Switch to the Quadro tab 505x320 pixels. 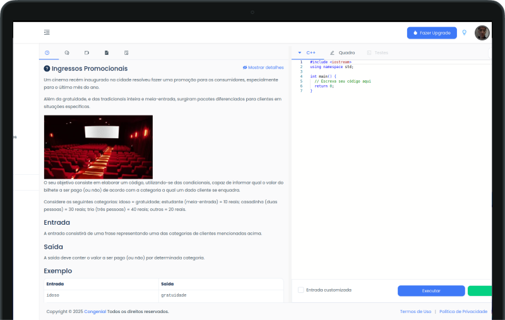[x=343, y=52]
